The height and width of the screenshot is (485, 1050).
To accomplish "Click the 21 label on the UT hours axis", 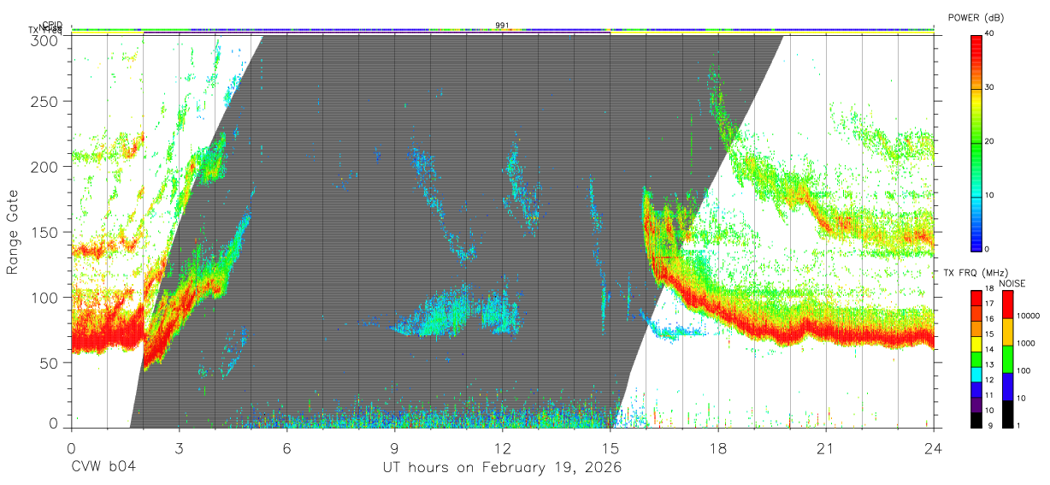I will coord(825,447).
